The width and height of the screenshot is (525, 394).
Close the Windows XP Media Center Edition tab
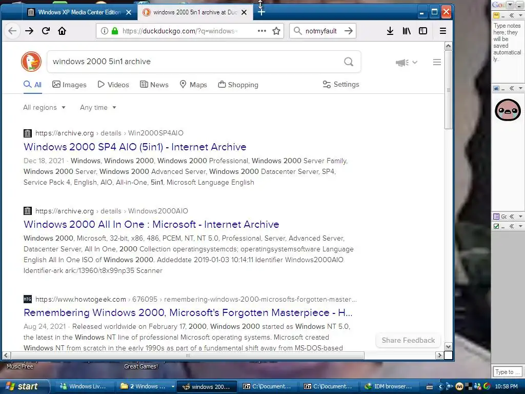point(129,12)
